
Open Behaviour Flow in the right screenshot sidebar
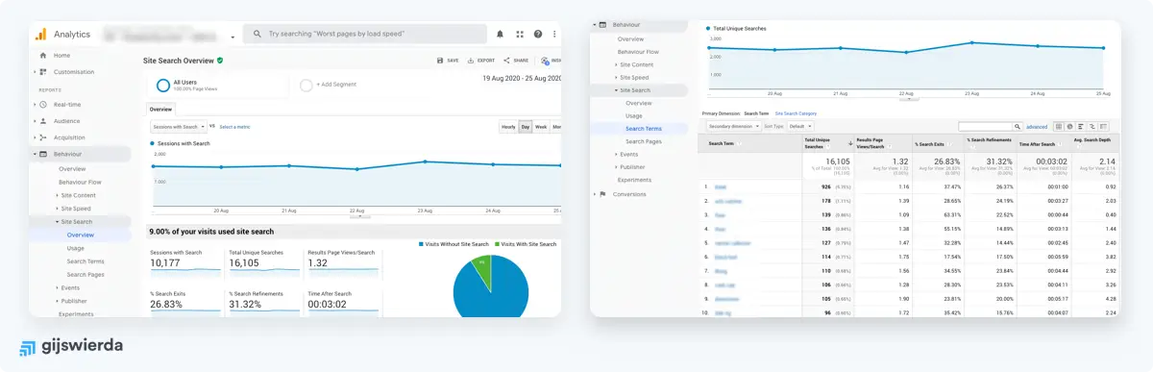coord(638,51)
